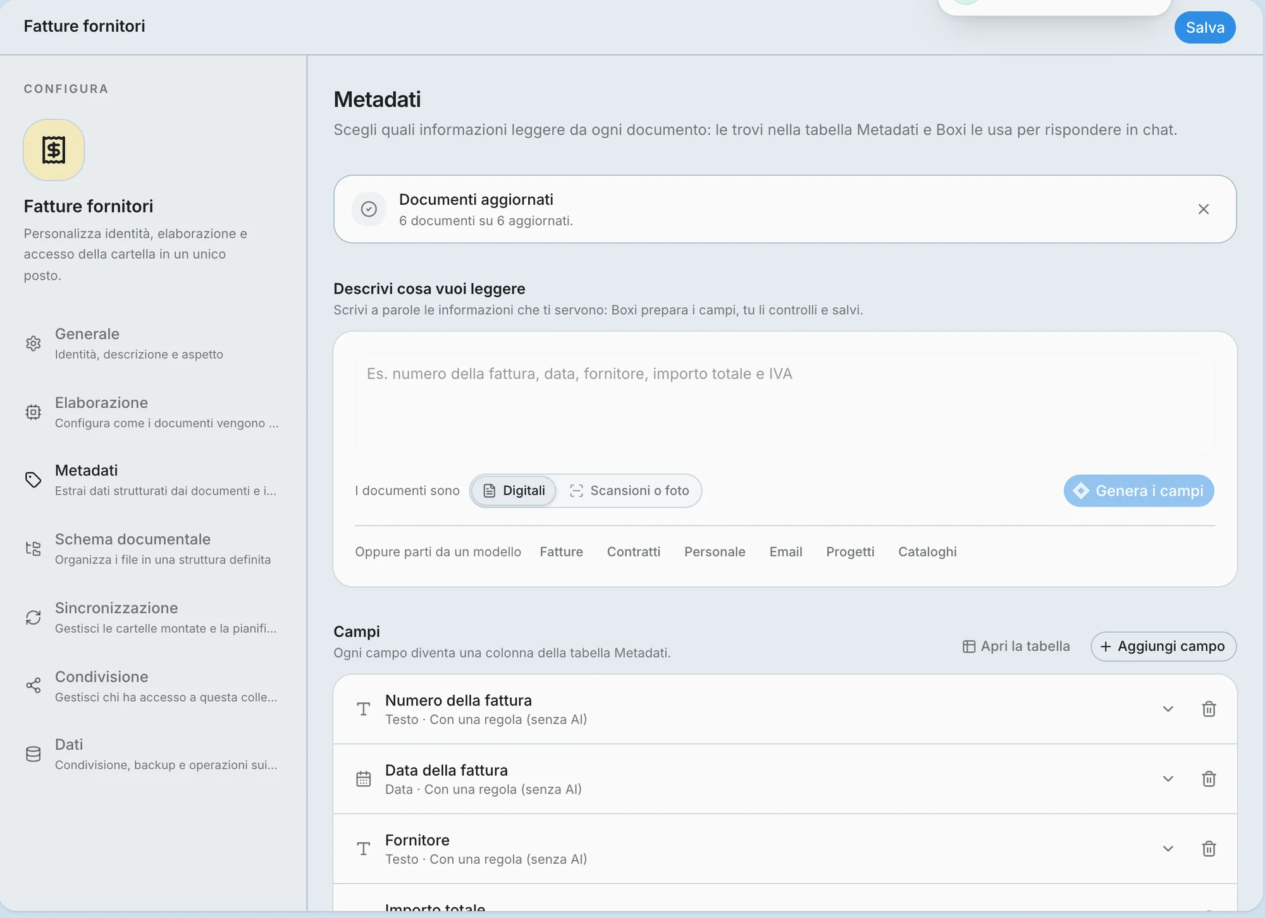The width and height of the screenshot is (1265, 918).
Task: Open the Schema documentale section
Action: pyautogui.click(x=152, y=549)
